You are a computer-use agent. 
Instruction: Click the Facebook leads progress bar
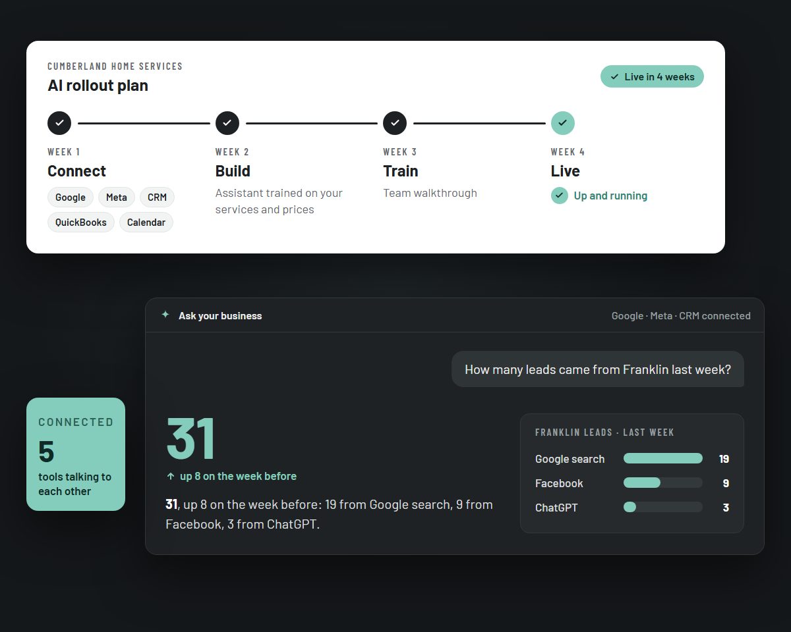point(663,483)
